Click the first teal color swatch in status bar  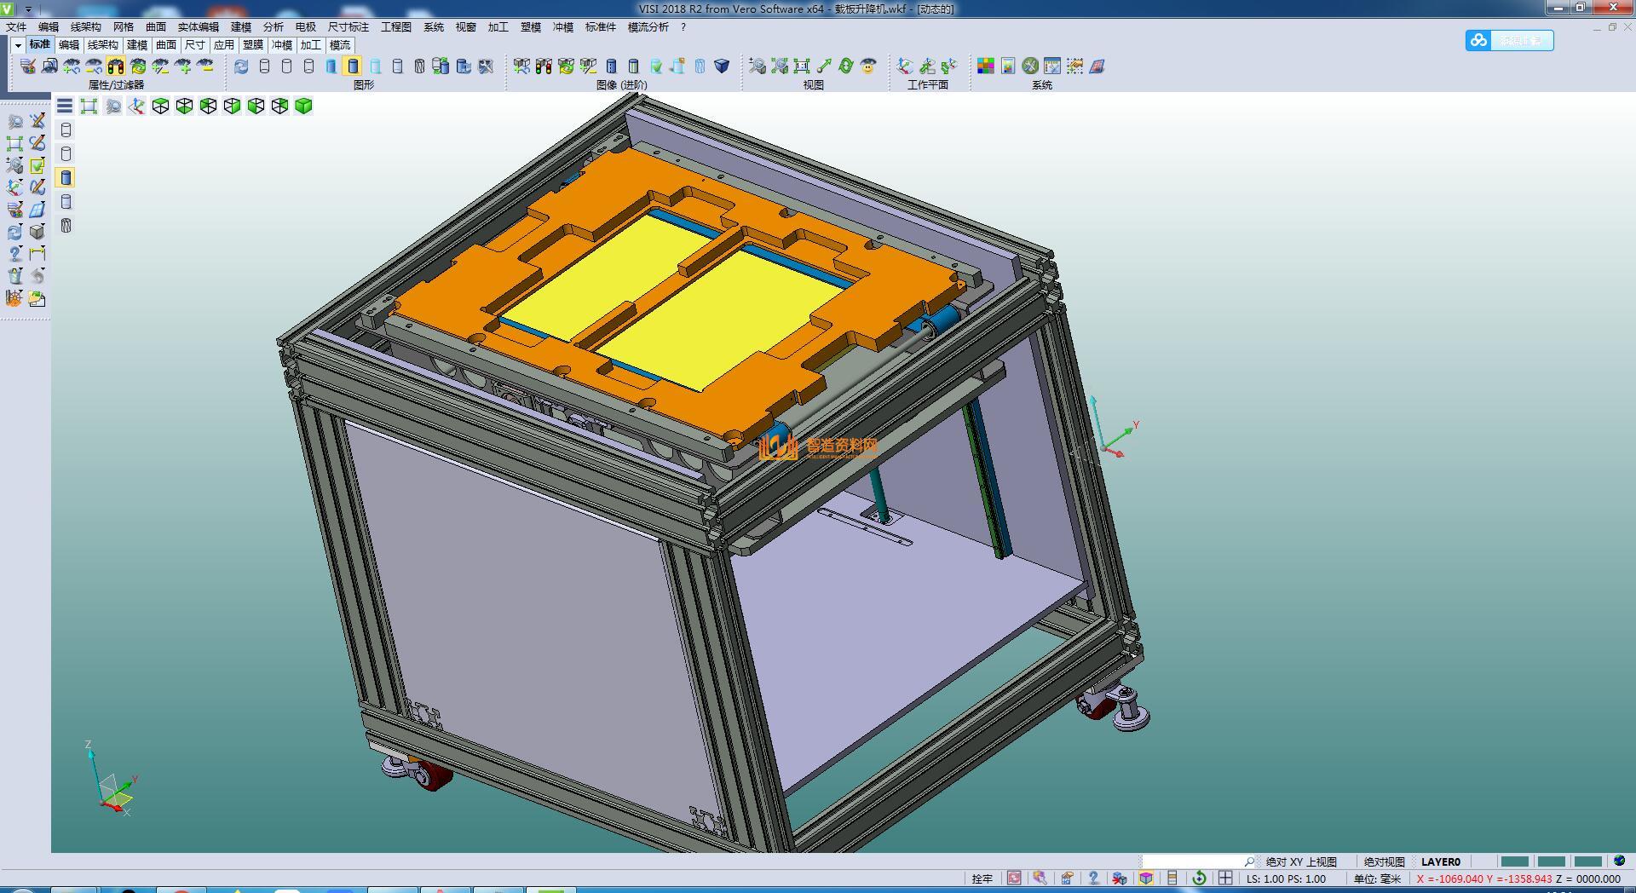[x=1514, y=861]
